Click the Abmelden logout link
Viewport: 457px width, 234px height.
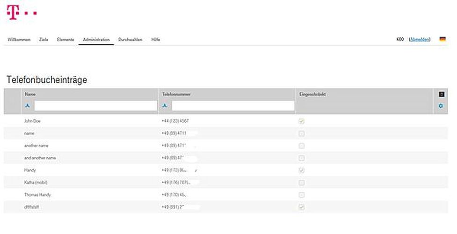pos(420,39)
